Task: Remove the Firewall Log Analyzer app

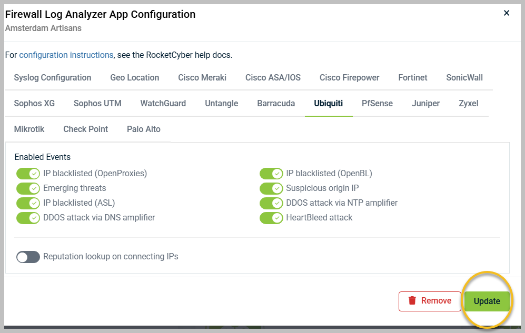Action: click(x=430, y=301)
